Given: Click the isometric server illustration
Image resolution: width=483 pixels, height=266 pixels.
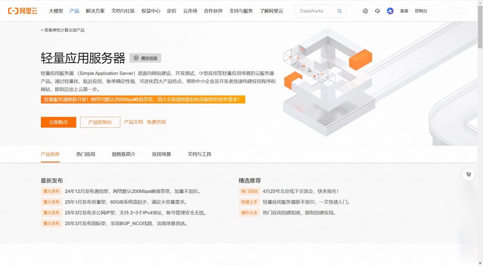Looking at the screenshot, I should point(329,81).
